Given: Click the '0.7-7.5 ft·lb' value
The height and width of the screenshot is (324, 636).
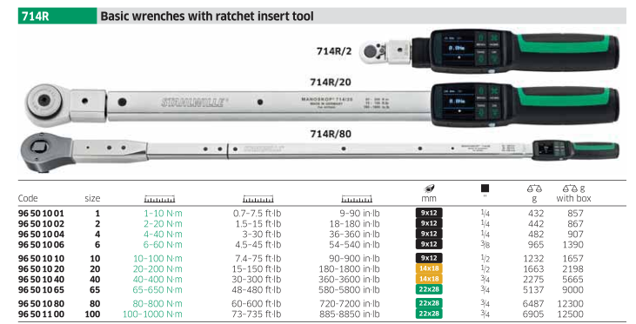Looking at the screenshot, I should [x=257, y=214].
